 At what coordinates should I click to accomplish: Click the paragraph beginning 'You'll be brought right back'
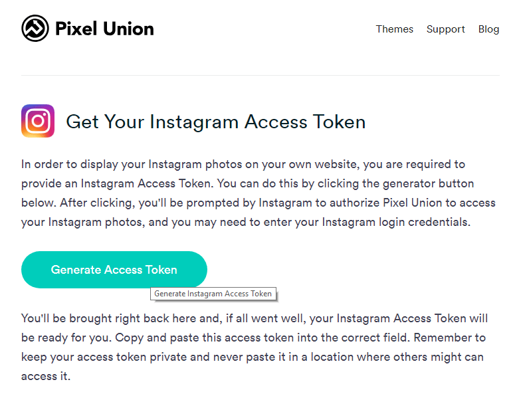pyautogui.click(x=255, y=347)
